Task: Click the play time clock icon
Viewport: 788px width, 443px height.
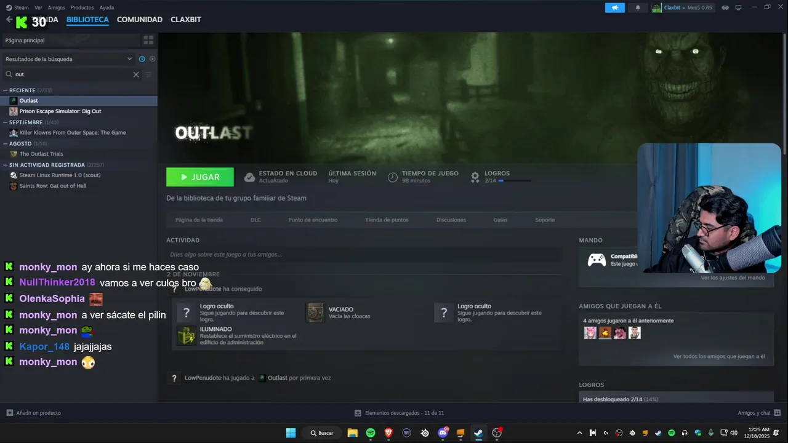Action: click(x=393, y=177)
